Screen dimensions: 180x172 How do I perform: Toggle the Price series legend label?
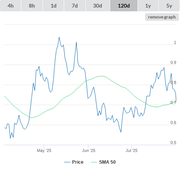78,162
